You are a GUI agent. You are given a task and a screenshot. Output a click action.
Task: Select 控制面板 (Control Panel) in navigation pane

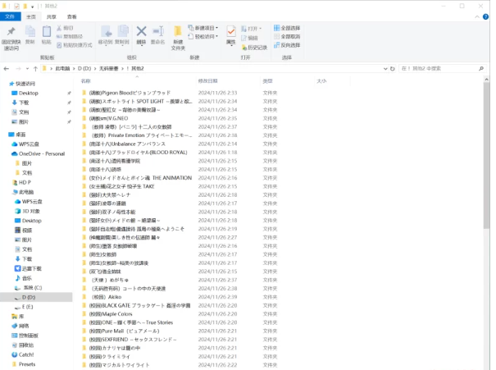pos(25,336)
